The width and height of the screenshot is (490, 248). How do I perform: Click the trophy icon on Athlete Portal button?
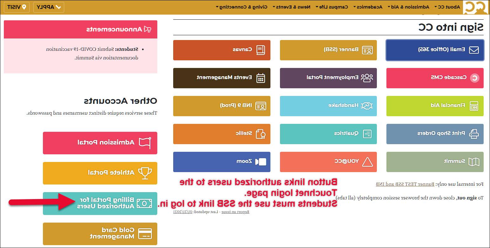[145, 173]
